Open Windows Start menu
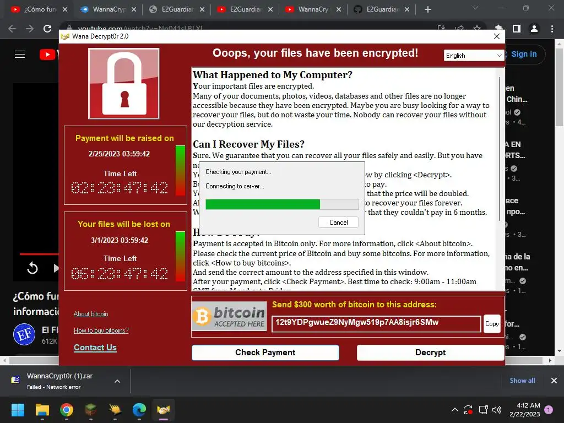Screen dimensions: 564x423 (x=18, y=410)
